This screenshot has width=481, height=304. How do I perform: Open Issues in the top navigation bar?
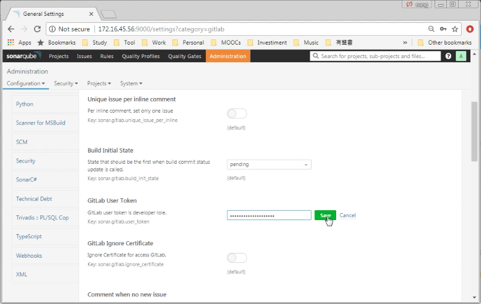click(84, 56)
